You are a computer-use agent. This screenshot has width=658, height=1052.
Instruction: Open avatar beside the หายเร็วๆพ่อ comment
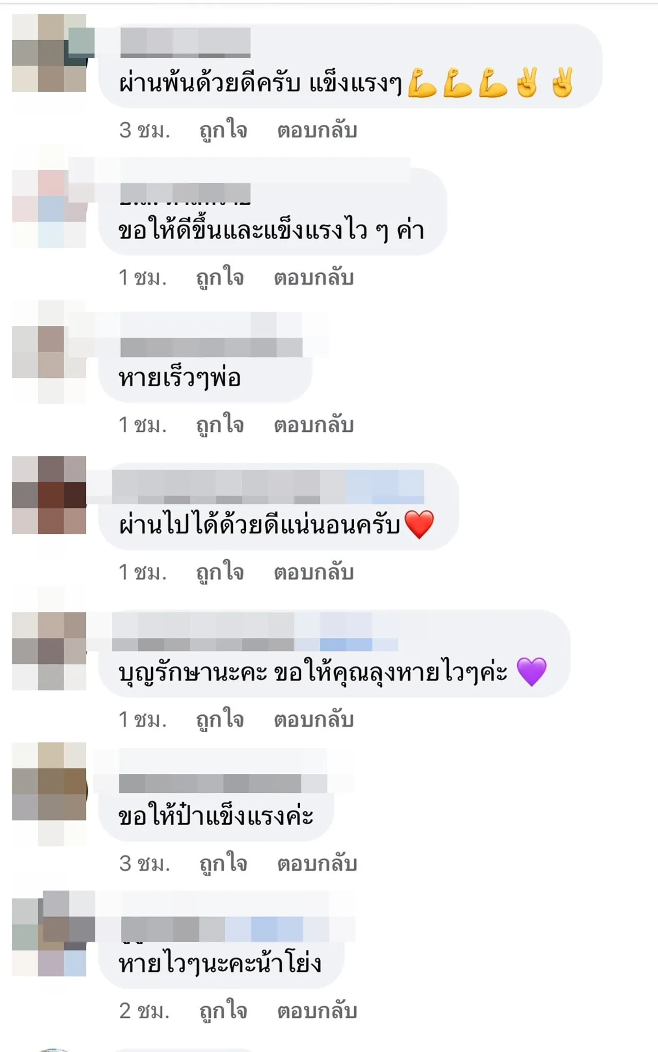click(x=50, y=352)
